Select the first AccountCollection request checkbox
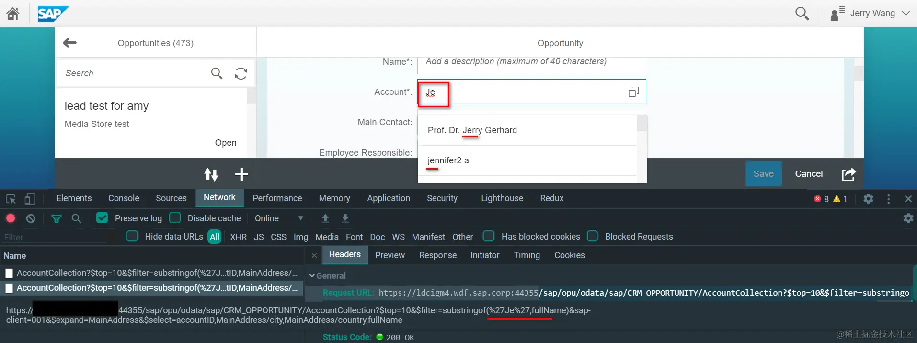The width and height of the screenshot is (917, 343). (x=9, y=274)
